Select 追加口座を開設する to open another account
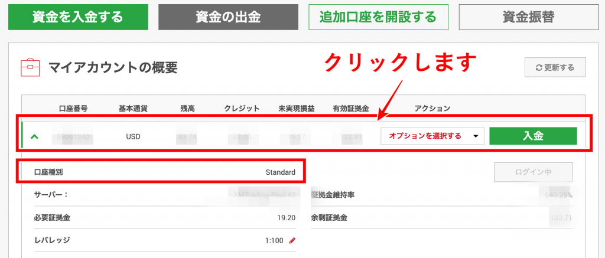Viewport: 605px width, 258px height. (x=378, y=17)
